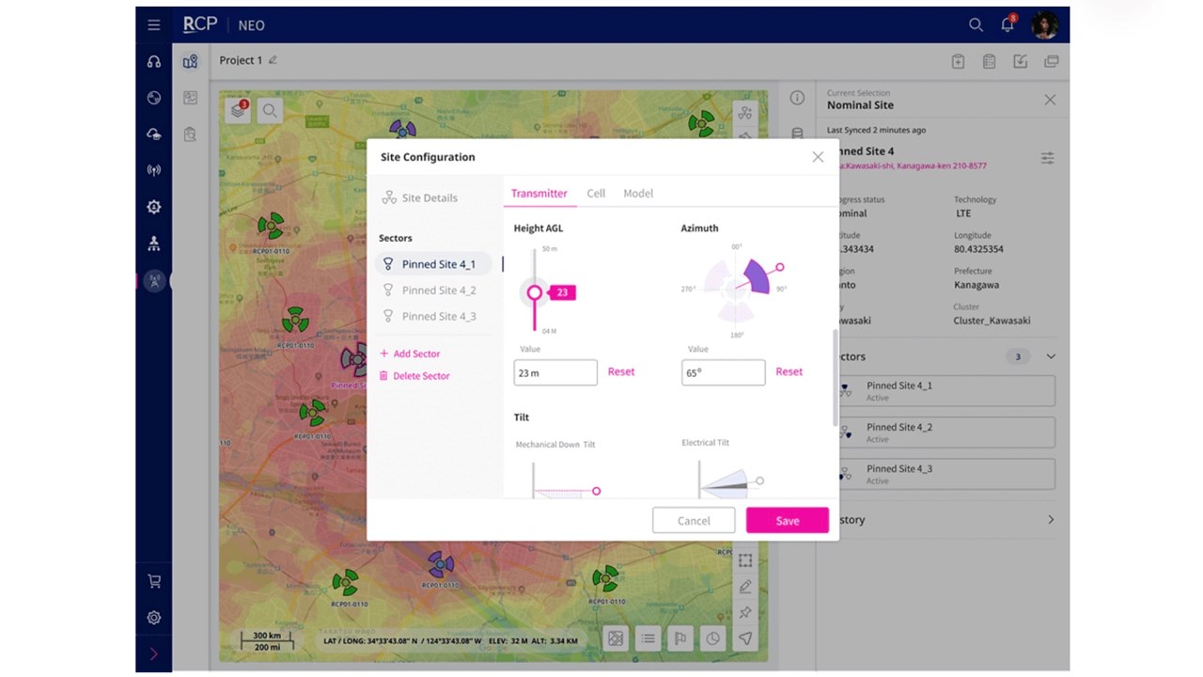Click the Save button
1203x677 pixels.
[x=787, y=521]
